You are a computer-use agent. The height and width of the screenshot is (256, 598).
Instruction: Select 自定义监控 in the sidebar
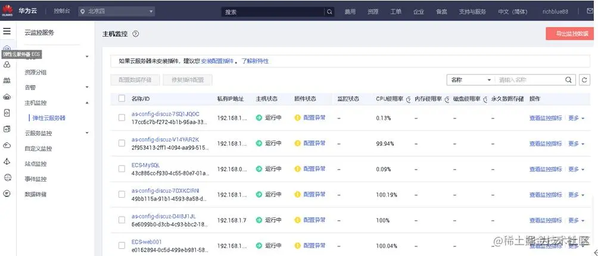(38, 149)
